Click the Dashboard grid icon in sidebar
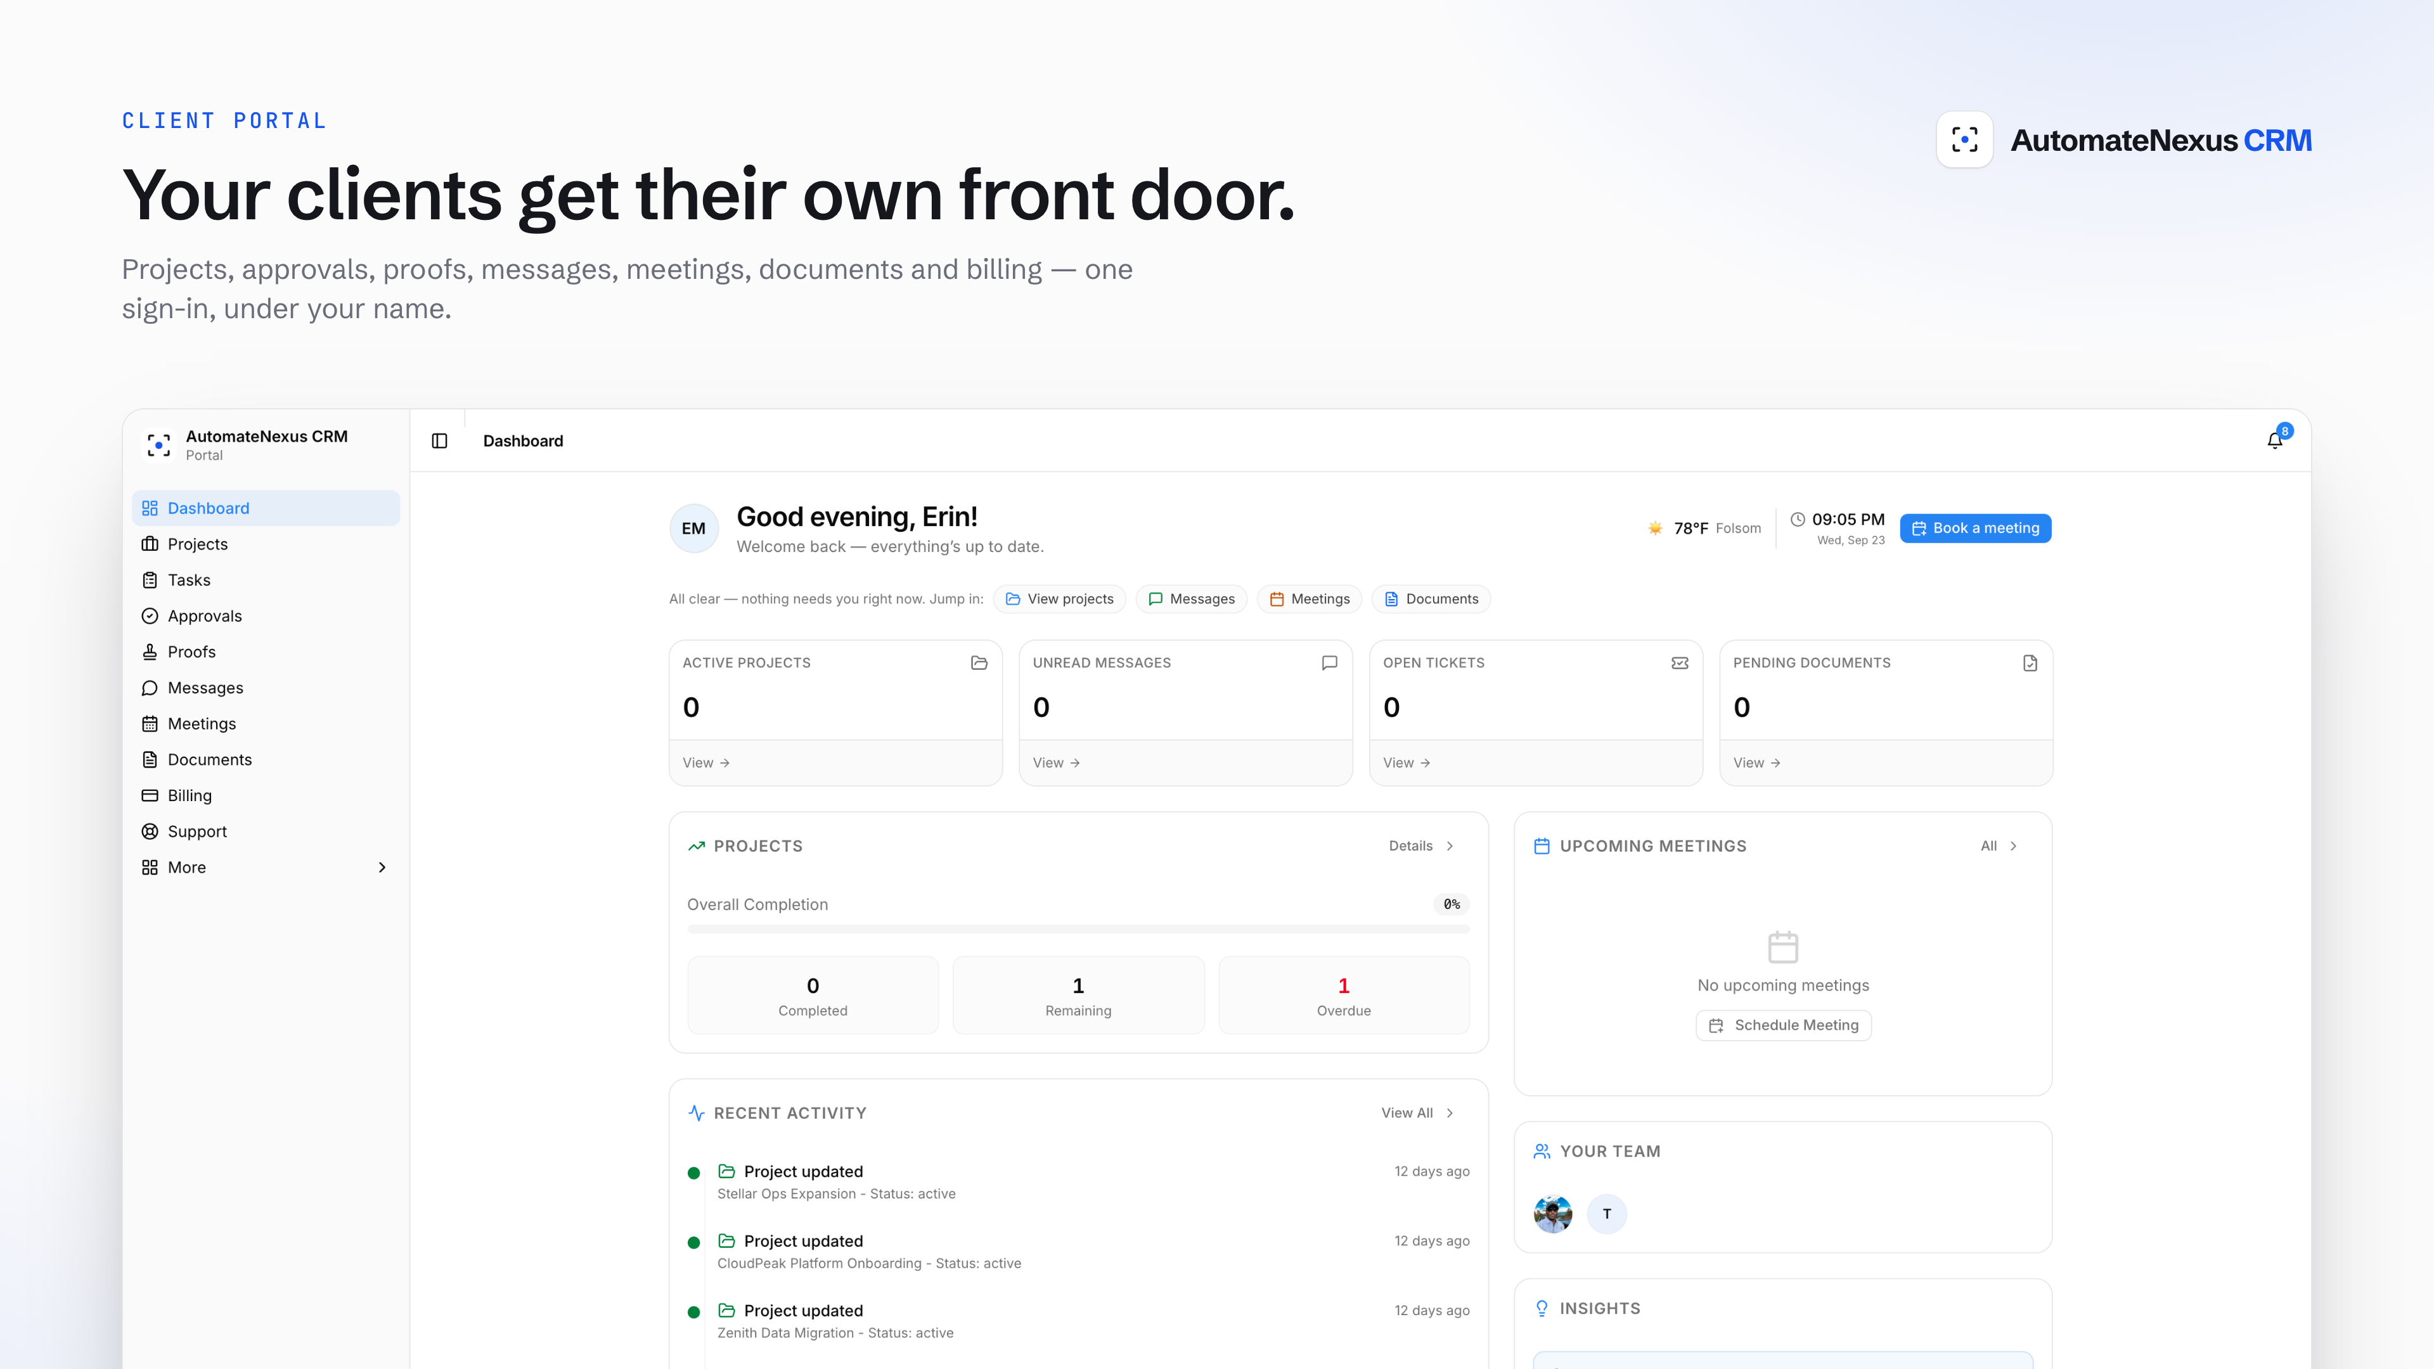Image resolution: width=2434 pixels, height=1369 pixels. (150, 508)
